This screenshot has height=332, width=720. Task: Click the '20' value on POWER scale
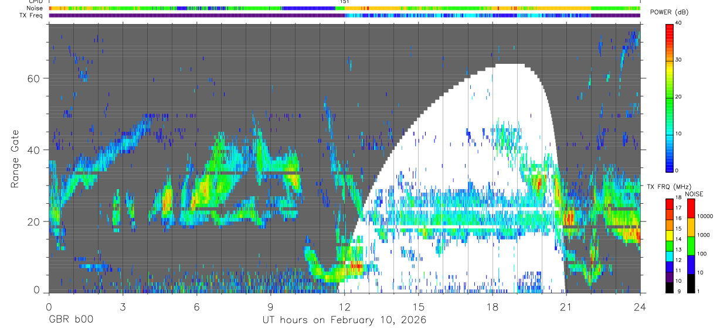[x=679, y=97]
